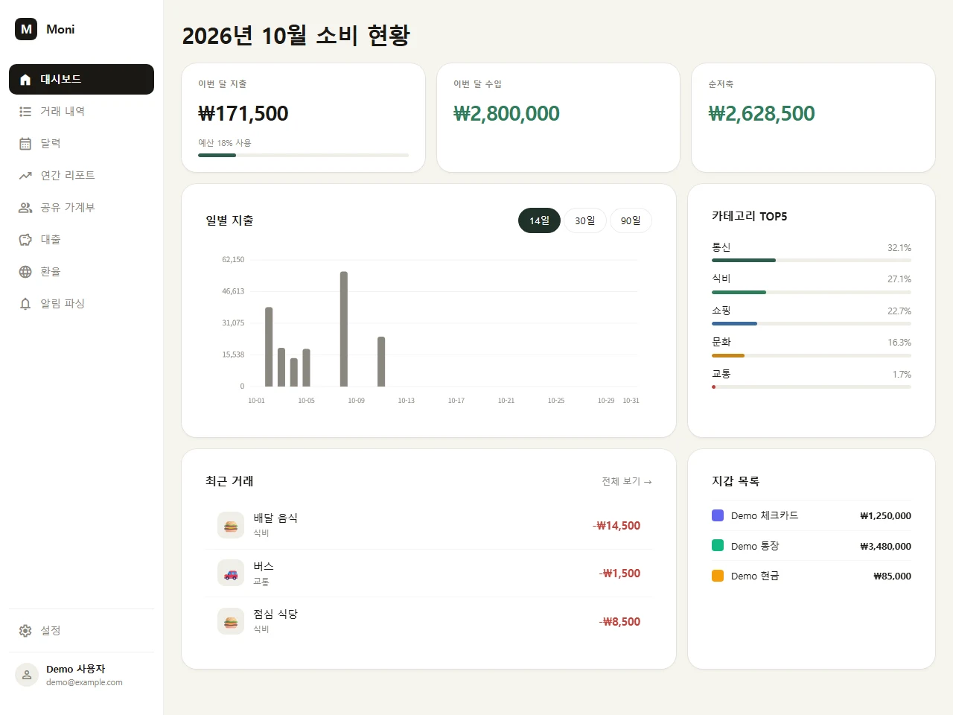The height and width of the screenshot is (715, 953).
Task: Click the purple Demo 체크카드 color swatch
Action: 718,515
